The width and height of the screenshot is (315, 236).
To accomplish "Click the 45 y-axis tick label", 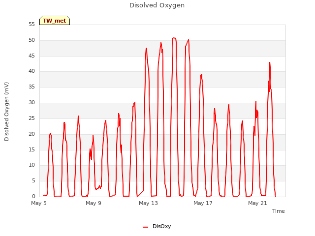I will (x=31, y=56).
